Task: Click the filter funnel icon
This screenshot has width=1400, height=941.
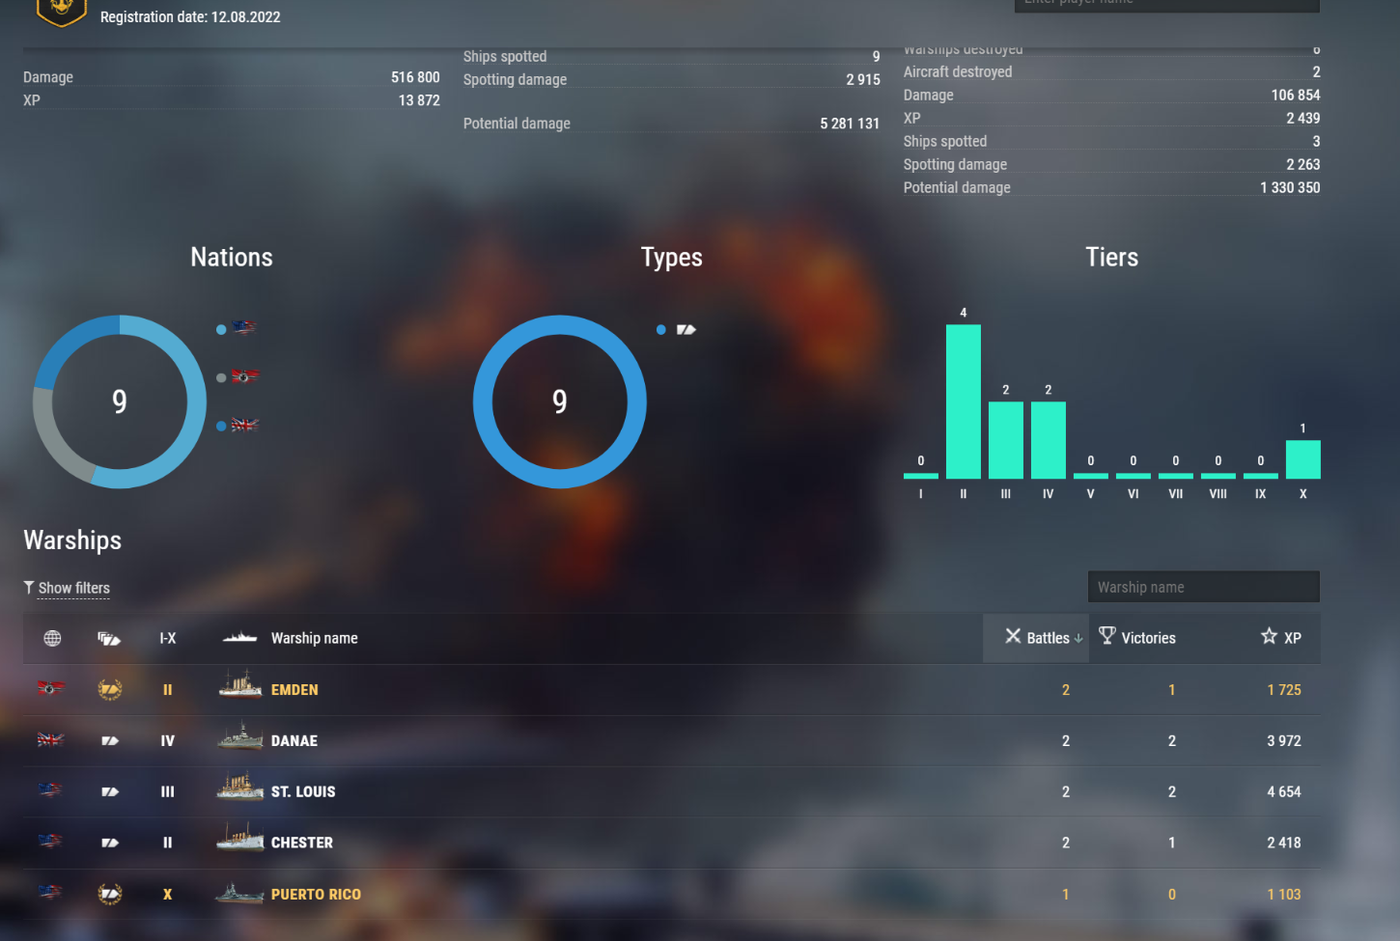Action: (x=29, y=587)
